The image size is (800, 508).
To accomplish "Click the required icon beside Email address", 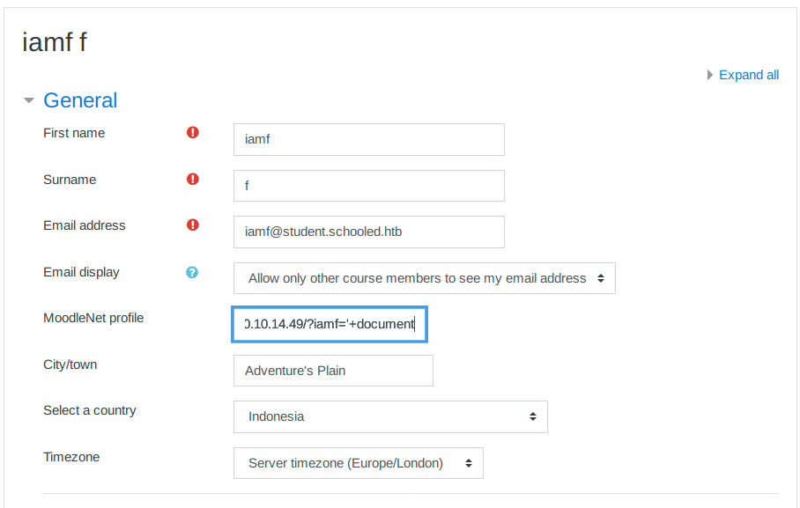I will click(x=193, y=225).
